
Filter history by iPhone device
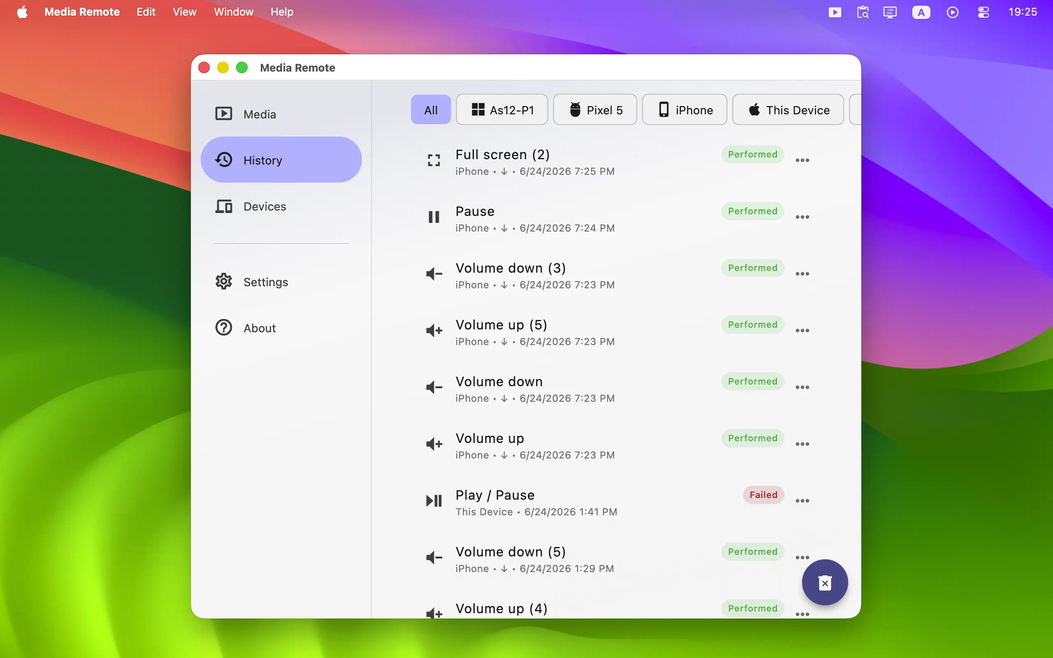point(684,110)
